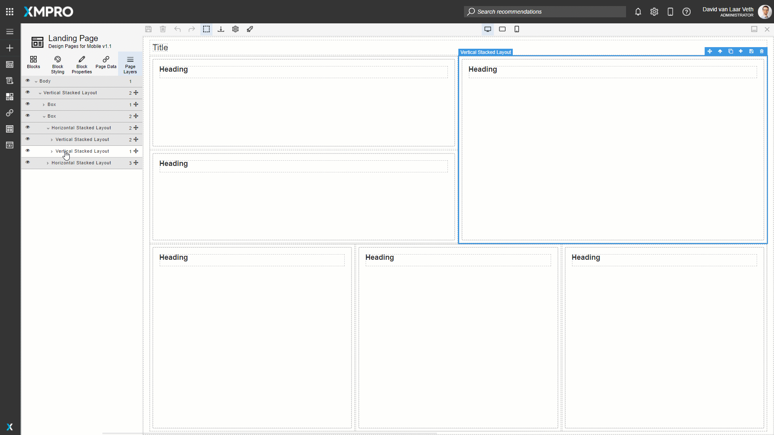Expand the first Box layer
774x435 pixels.
click(44, 105)
